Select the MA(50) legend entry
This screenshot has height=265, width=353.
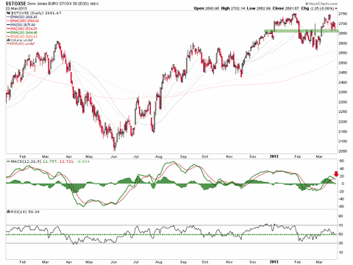23,25
